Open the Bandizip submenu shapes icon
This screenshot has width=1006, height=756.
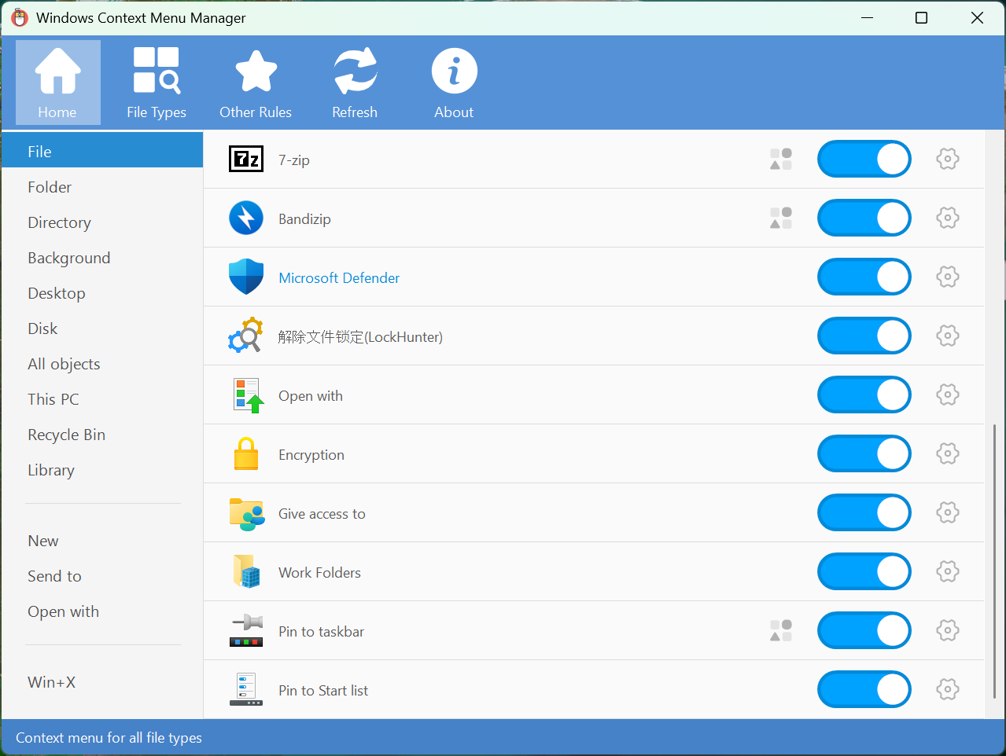pyautogui.click(x=781, y=218)
